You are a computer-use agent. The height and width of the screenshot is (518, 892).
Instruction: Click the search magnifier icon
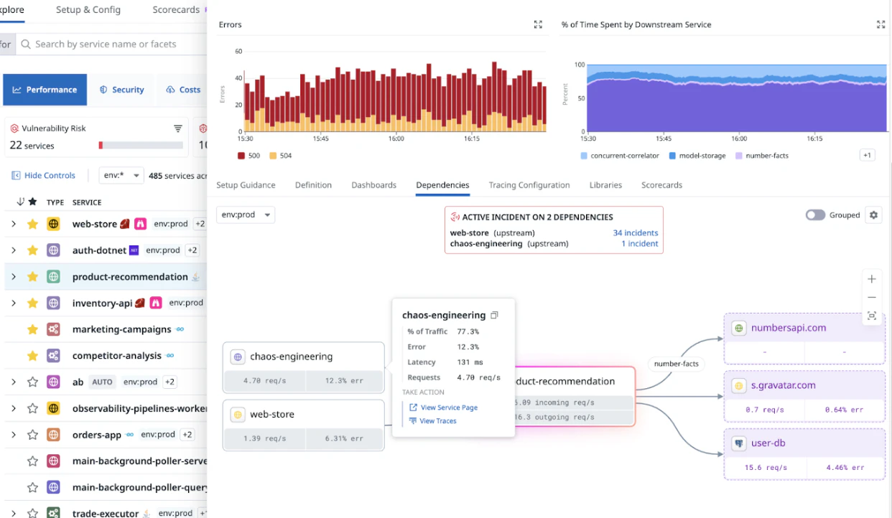(x=26, y=44)
